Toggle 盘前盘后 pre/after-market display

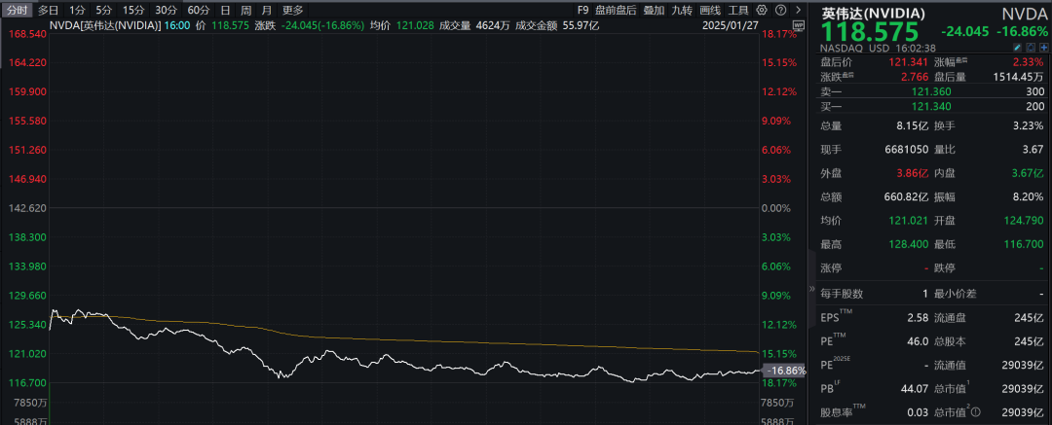(614, 10)
